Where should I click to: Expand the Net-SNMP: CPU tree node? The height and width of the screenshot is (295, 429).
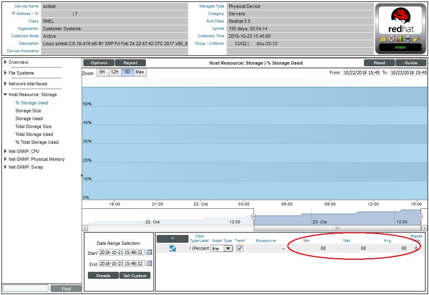(x=5, y=151)
